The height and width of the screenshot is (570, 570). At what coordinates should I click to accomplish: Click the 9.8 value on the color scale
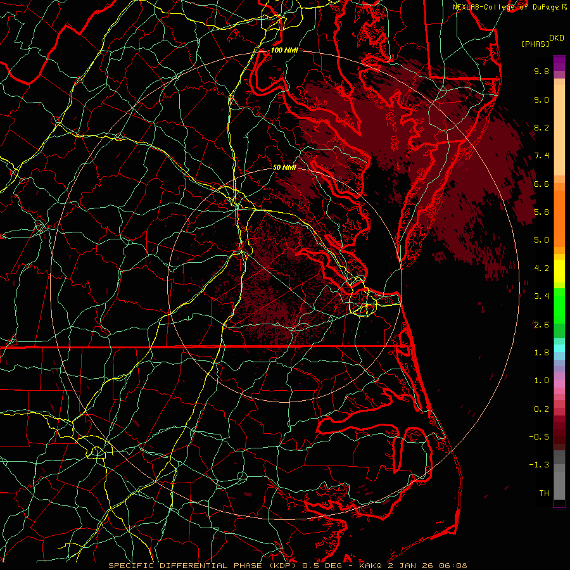[x=541, y=71]
